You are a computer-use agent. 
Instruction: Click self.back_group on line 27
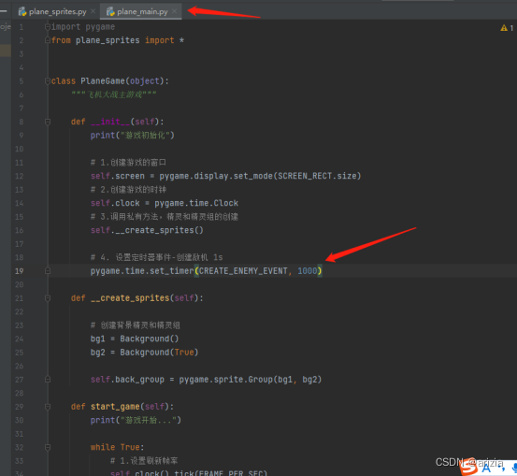point(127,380)
